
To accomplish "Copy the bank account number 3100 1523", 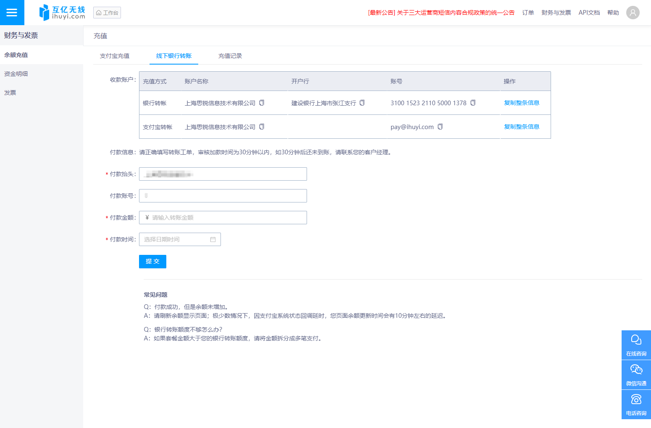I will coord(473,103).
